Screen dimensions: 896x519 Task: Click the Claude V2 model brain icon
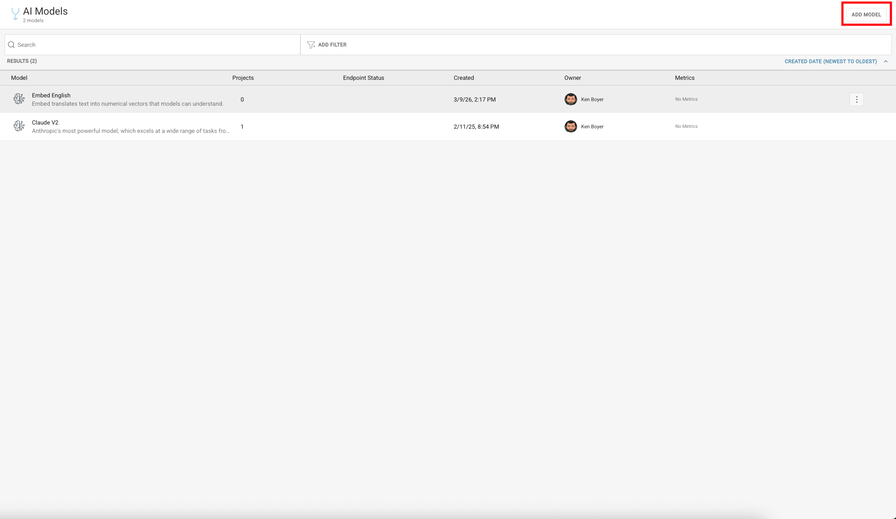(19, 126)
